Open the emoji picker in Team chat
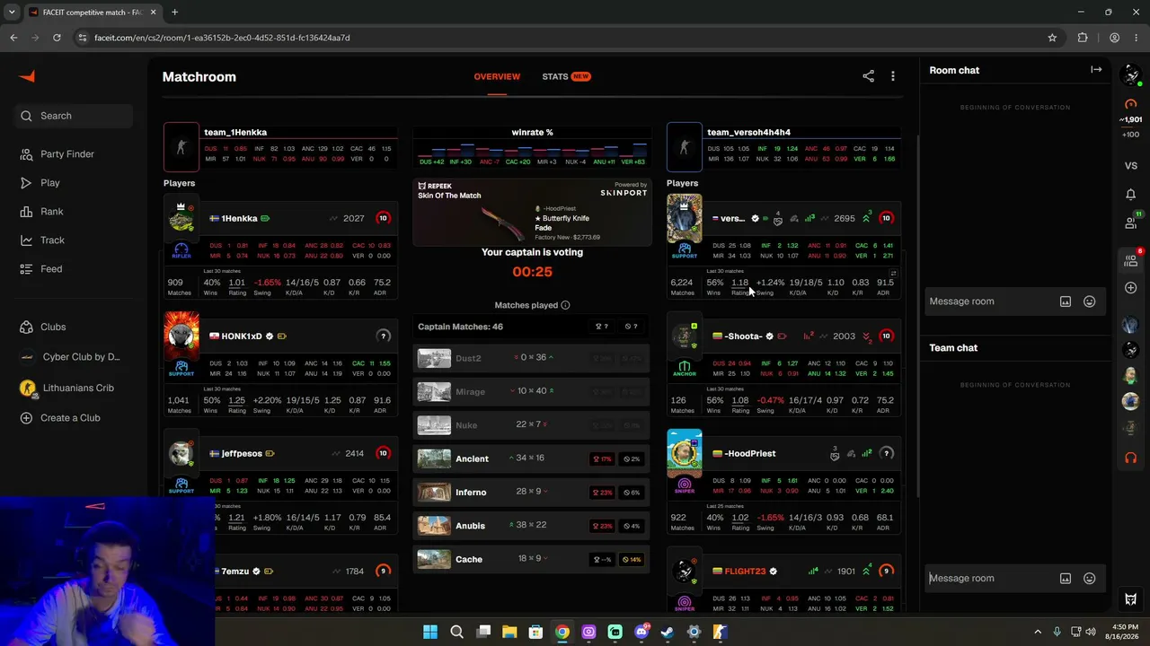The image size is (1150, 646). pos(1089,579)
